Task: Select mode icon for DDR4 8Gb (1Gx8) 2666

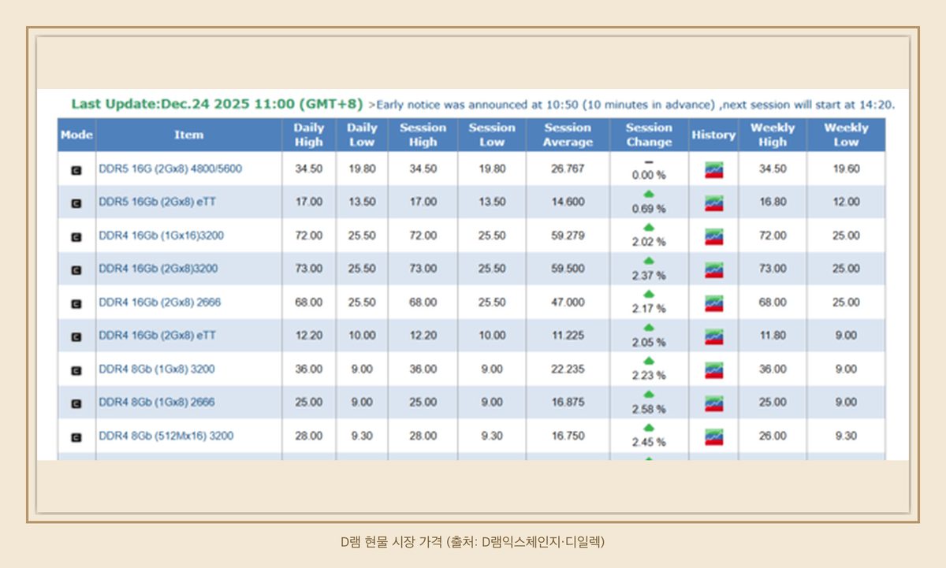Action: tap(76, 403)
